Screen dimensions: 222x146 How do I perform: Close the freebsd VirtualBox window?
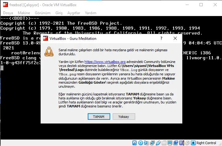click(x=215, y=5)
